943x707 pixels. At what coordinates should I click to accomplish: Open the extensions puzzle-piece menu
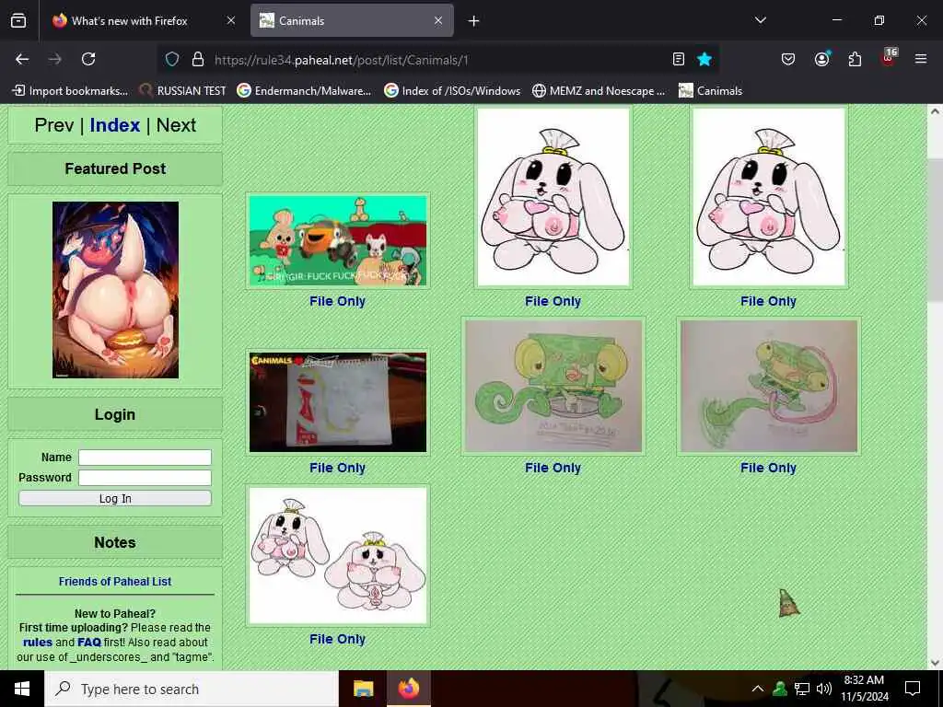tap(855, 59)
